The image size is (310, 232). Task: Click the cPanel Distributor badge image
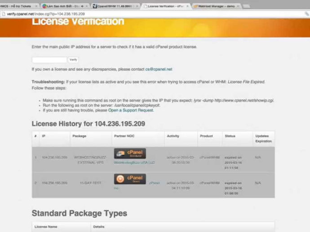(130, 154)
